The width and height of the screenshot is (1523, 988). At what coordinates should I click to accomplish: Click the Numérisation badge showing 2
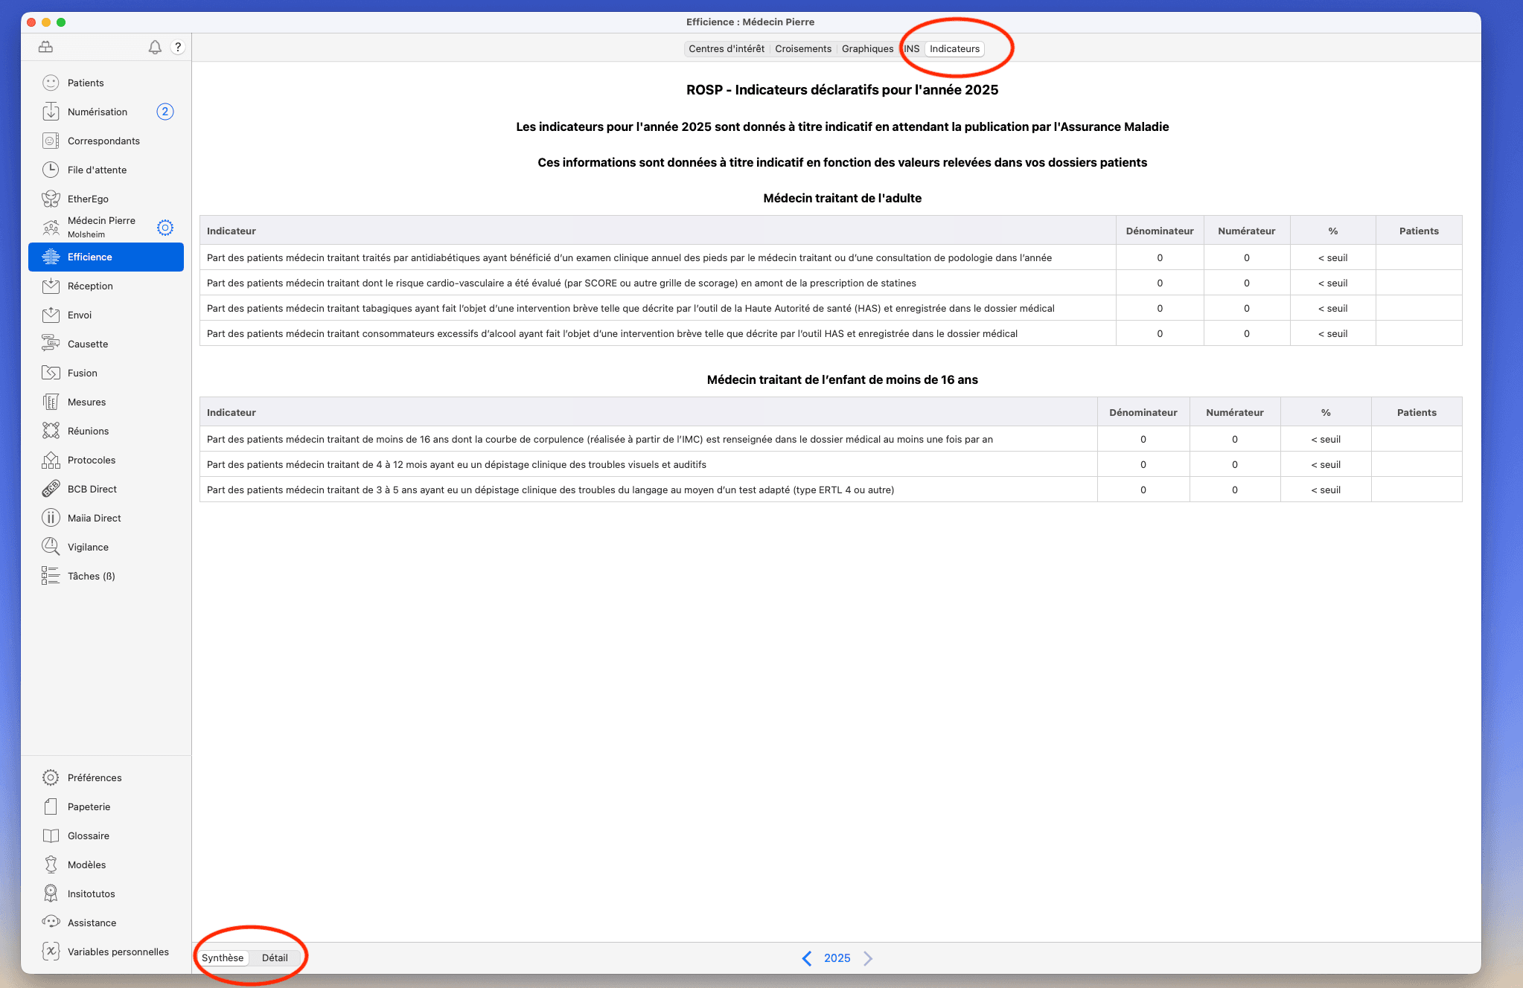(165, 112)
